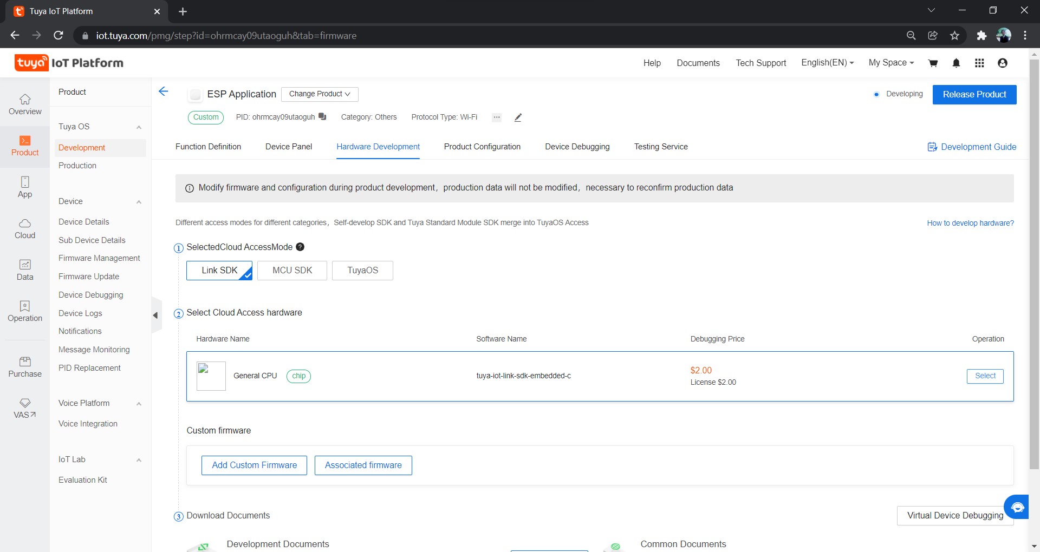This screenshot has height=552, width=1040.
Task: Switch to the Testing Service tab
Action: click(661, 147)
